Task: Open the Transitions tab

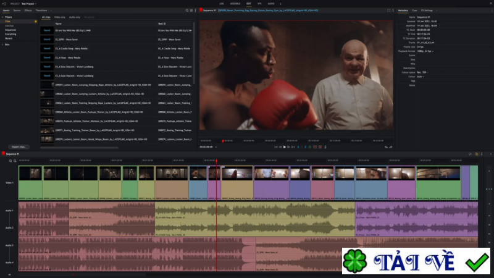Action: [41, 11]
